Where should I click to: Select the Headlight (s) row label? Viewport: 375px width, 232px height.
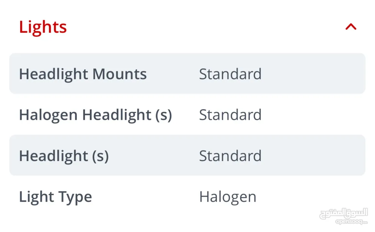point(64,156)
